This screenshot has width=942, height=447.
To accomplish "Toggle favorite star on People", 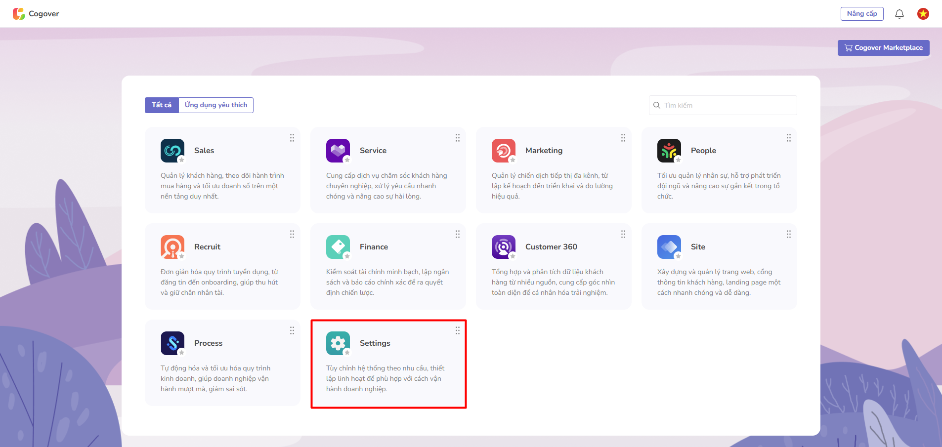I will [x=679, y=160].
